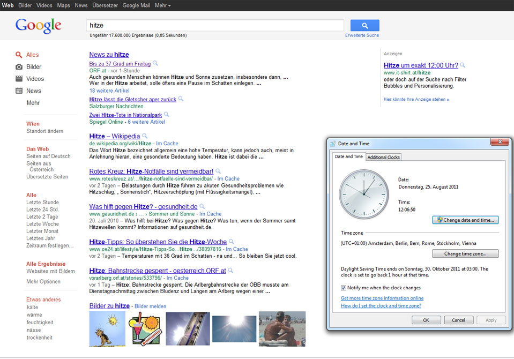Click in the search field containing hitze

point(215,25)
